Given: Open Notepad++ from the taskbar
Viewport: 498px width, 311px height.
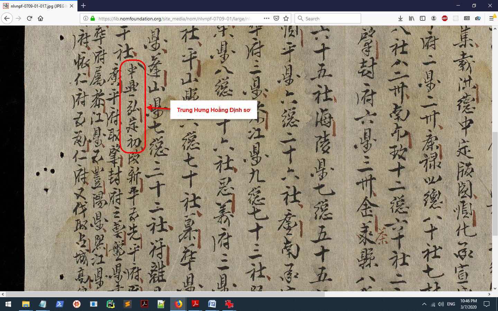Looking at the screenshot, I should pyautogui.click(x=162, y=304).
